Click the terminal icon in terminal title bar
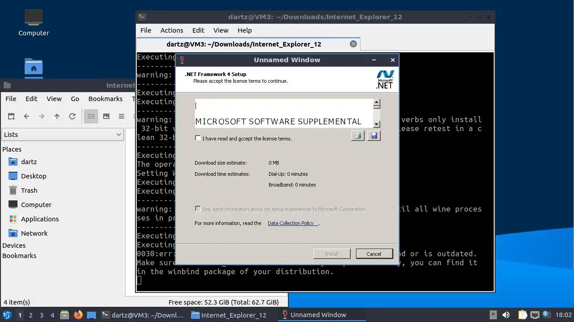Image resolution: width=574 pixels, height=322 pixels. [x=142, y=17]
